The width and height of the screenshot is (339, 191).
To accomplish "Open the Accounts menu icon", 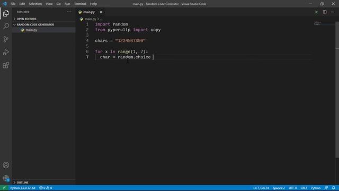I will click(6, 165).
